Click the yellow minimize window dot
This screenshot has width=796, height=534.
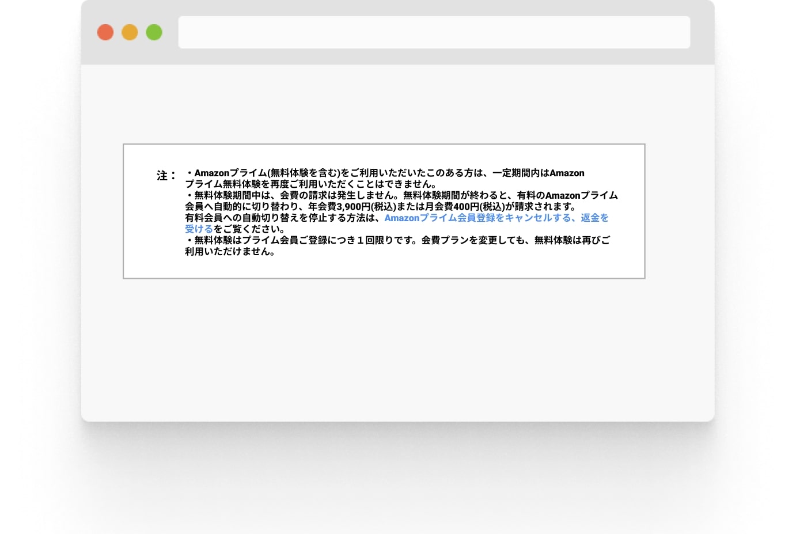130,32
